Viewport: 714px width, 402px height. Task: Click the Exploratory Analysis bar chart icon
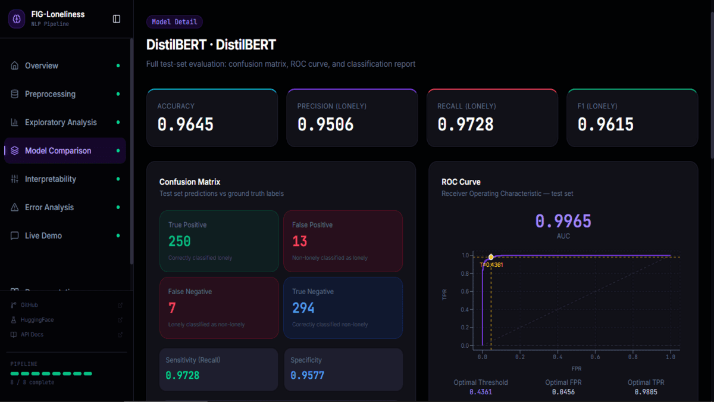click(15, 122)
